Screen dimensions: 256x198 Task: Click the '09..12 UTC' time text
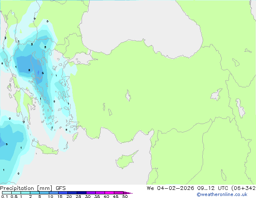212,188
